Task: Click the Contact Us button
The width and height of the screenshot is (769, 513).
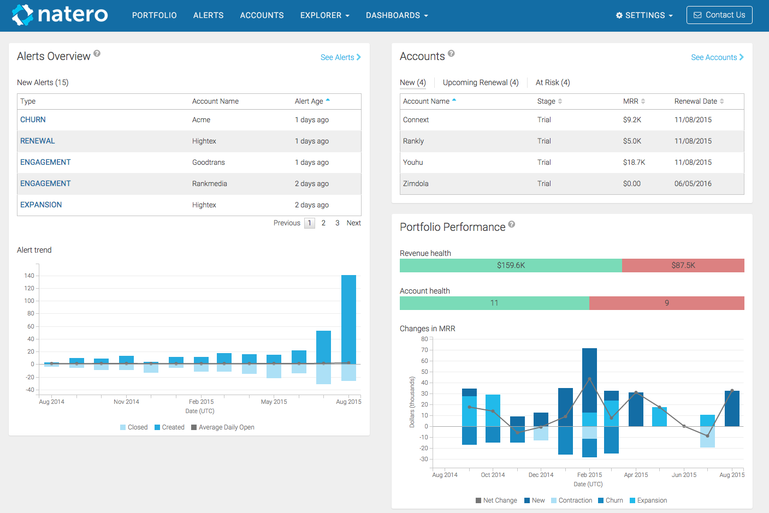Action: pyautogui.click(x=719, y=15)
